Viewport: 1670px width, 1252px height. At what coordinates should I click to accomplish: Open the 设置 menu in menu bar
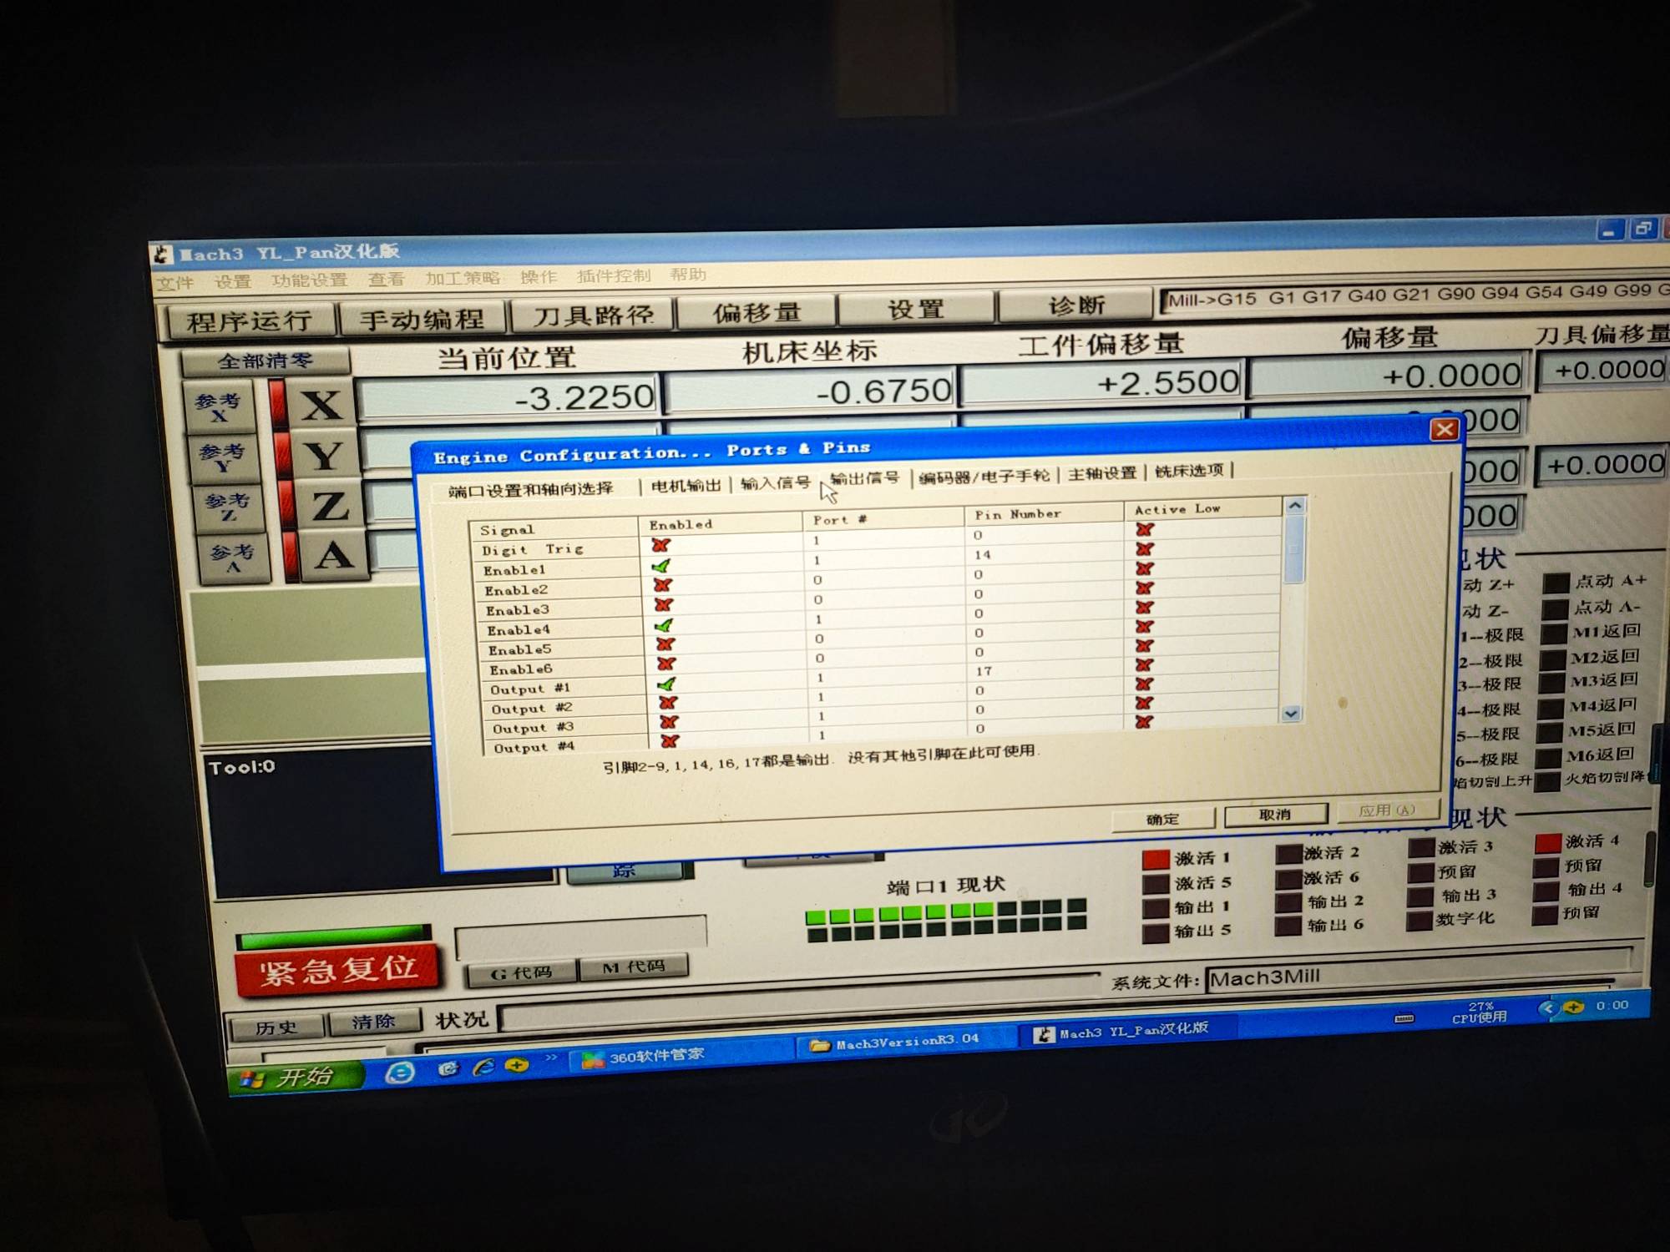(232, 282)
